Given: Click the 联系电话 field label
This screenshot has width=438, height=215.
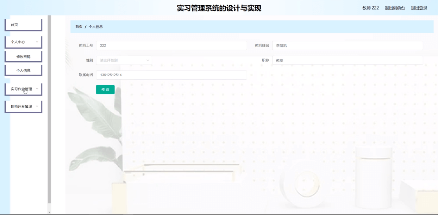Looking at the screenshot, I should pos(86,75).
